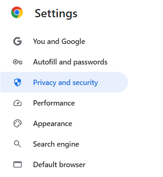The width and height of the screenshot is (163, 177).
Task: Click the rounded right end of highlighted Privacy row
Action: click(122, 82)
